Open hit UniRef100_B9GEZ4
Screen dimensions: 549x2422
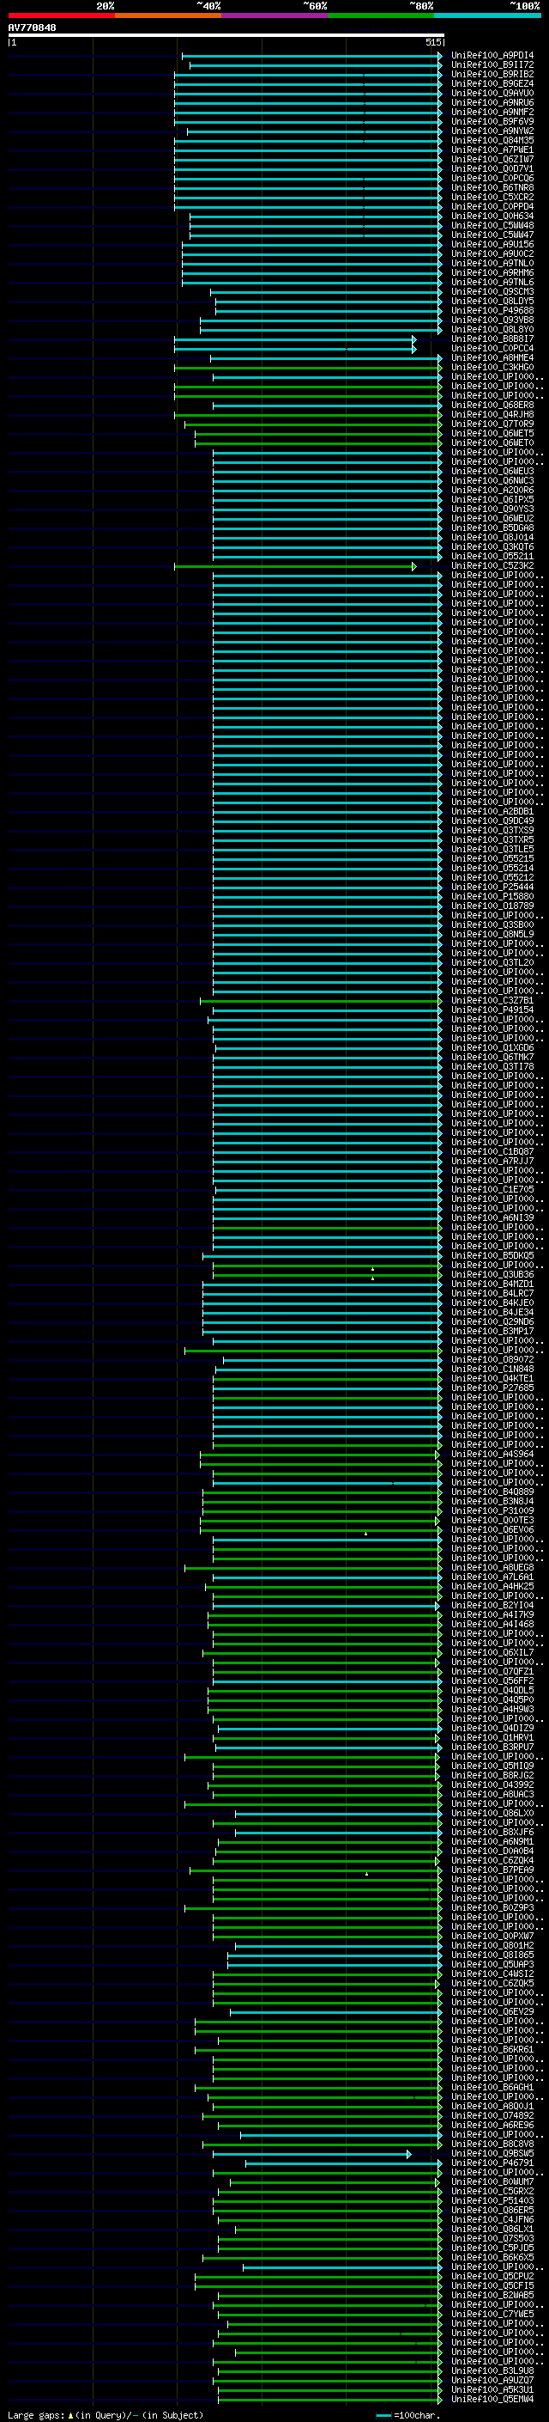point(492,83)
